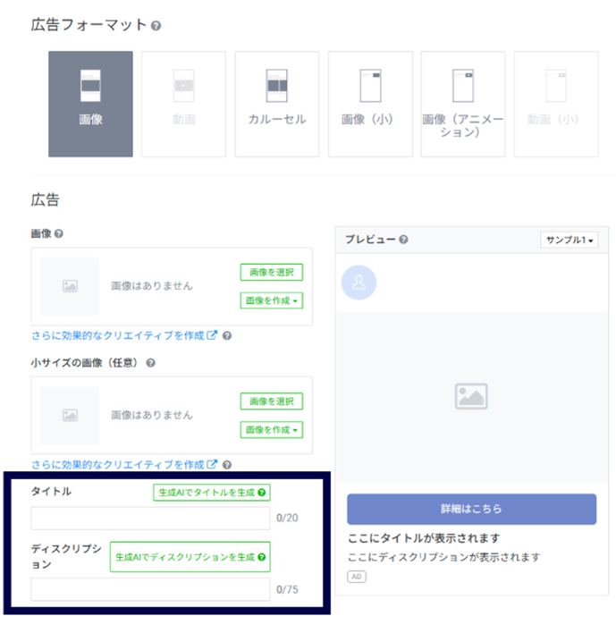Click help icon next to 広告フォーマット
616x633 pixels.
point(156,26)
